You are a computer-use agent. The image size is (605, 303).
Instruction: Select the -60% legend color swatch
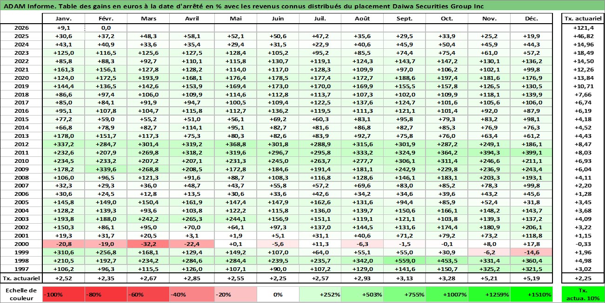pos(148,294)
